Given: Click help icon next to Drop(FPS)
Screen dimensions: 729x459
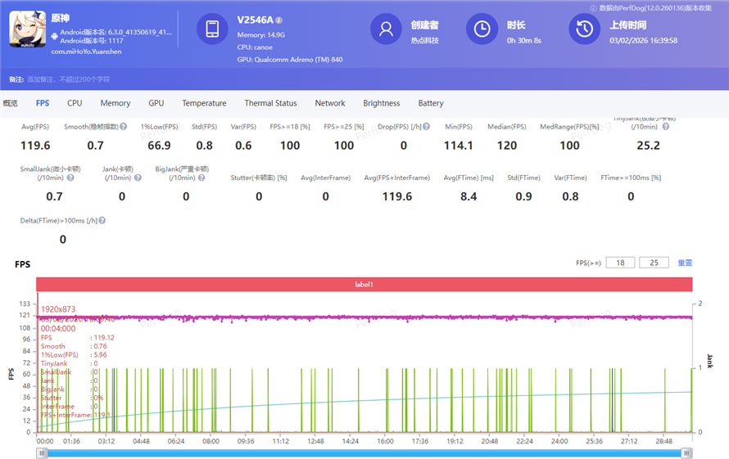Looking at the screenshot, I should coord(428,127).
